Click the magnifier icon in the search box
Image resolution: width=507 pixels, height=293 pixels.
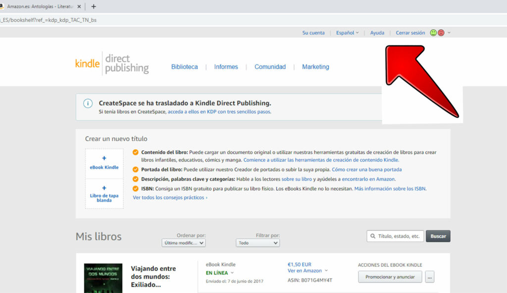373,236
